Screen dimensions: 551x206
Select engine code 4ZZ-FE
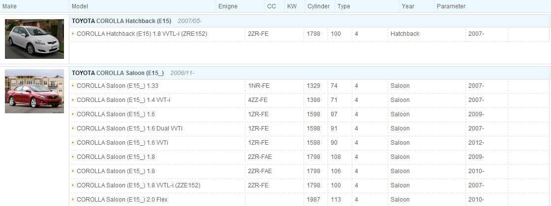tap(258, 100)
